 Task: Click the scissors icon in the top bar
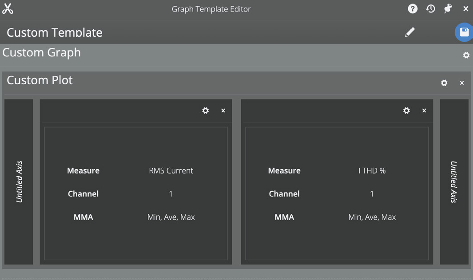pos(8,8)
